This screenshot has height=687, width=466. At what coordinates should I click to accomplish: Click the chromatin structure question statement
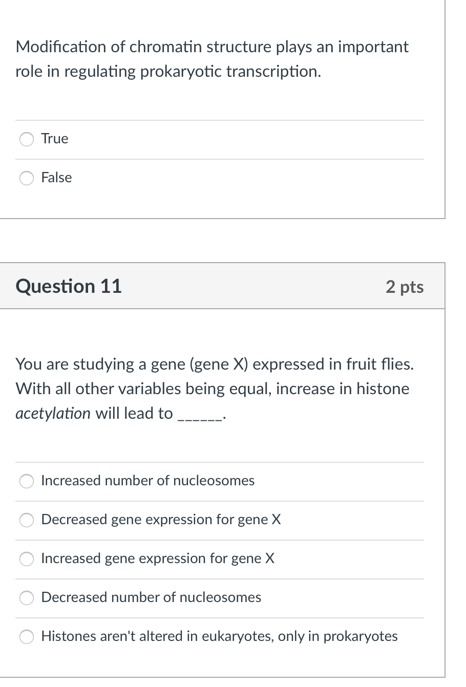(212, 59)
